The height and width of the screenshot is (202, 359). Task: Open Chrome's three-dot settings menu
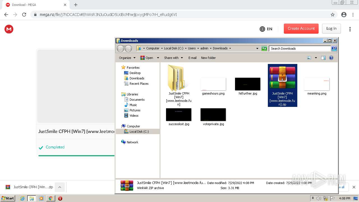click(x=353, y=15)
